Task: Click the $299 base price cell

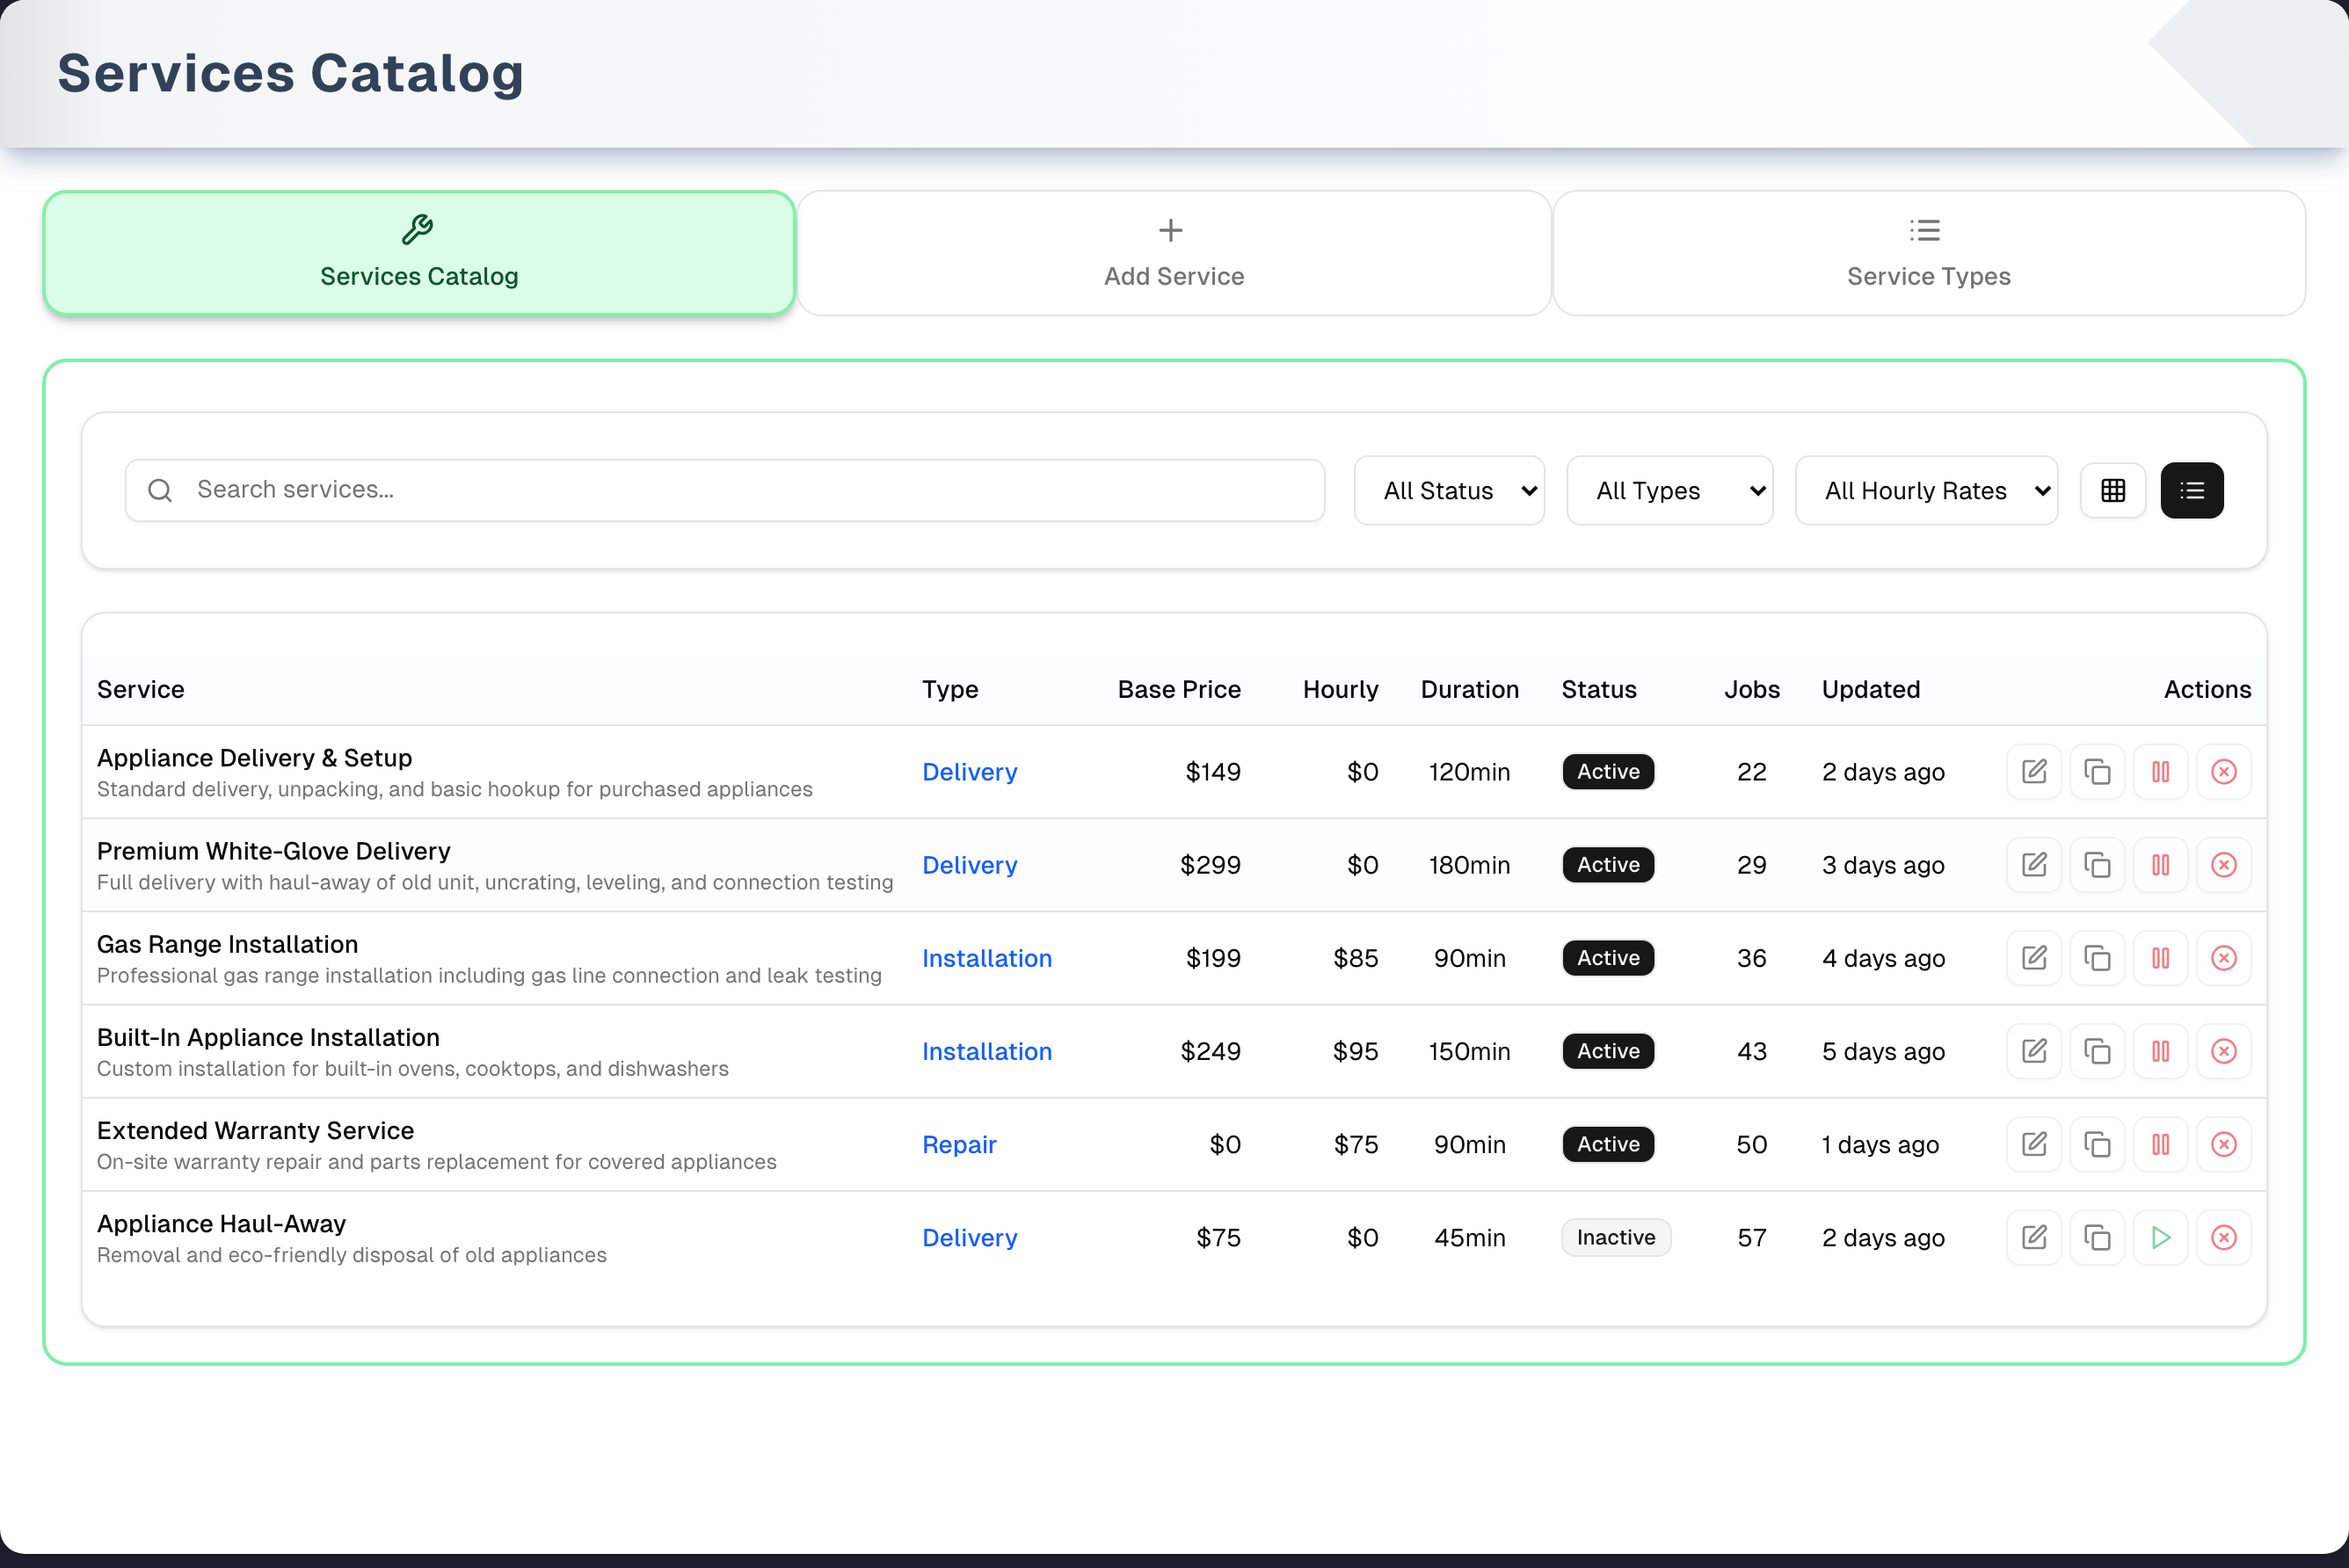Action: (x=1210, y=865)
